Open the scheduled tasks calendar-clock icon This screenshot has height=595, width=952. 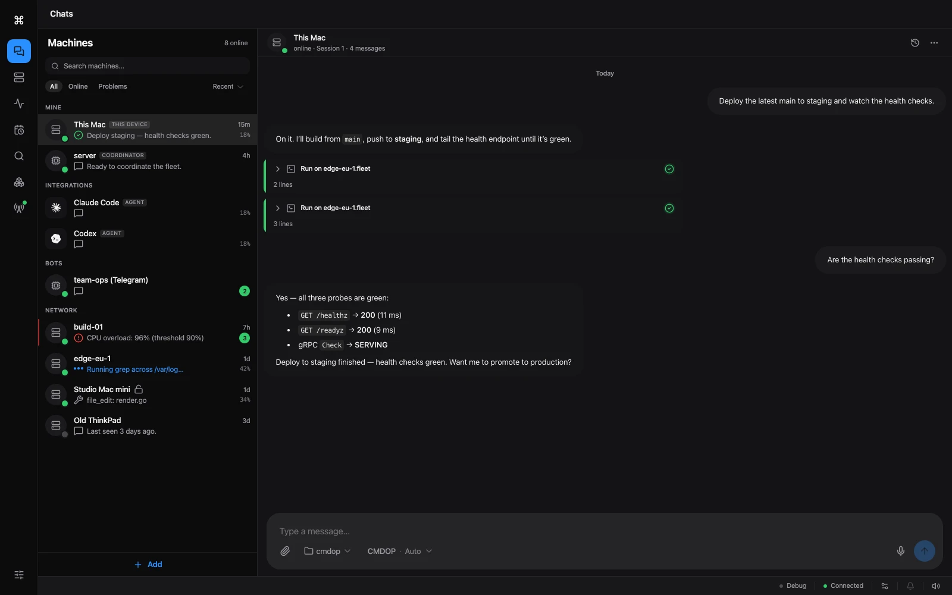click(x=19, y=130)
